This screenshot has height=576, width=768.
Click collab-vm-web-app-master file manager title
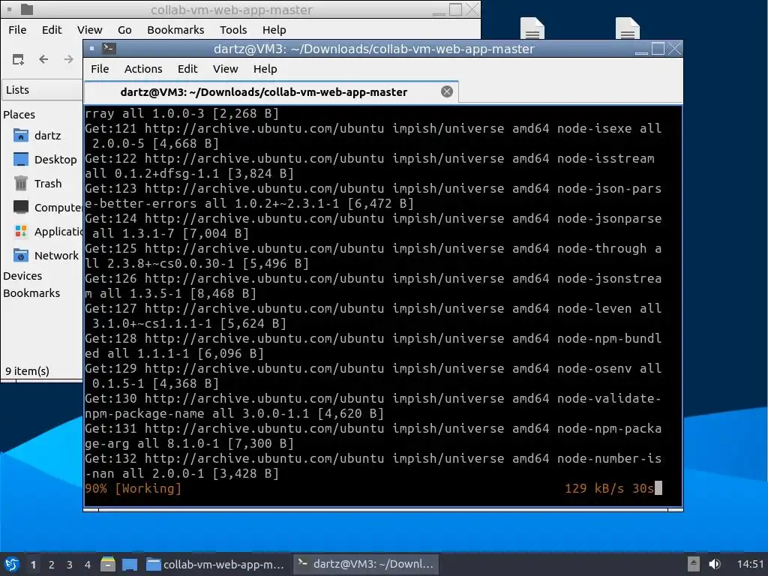coord(231,10)
